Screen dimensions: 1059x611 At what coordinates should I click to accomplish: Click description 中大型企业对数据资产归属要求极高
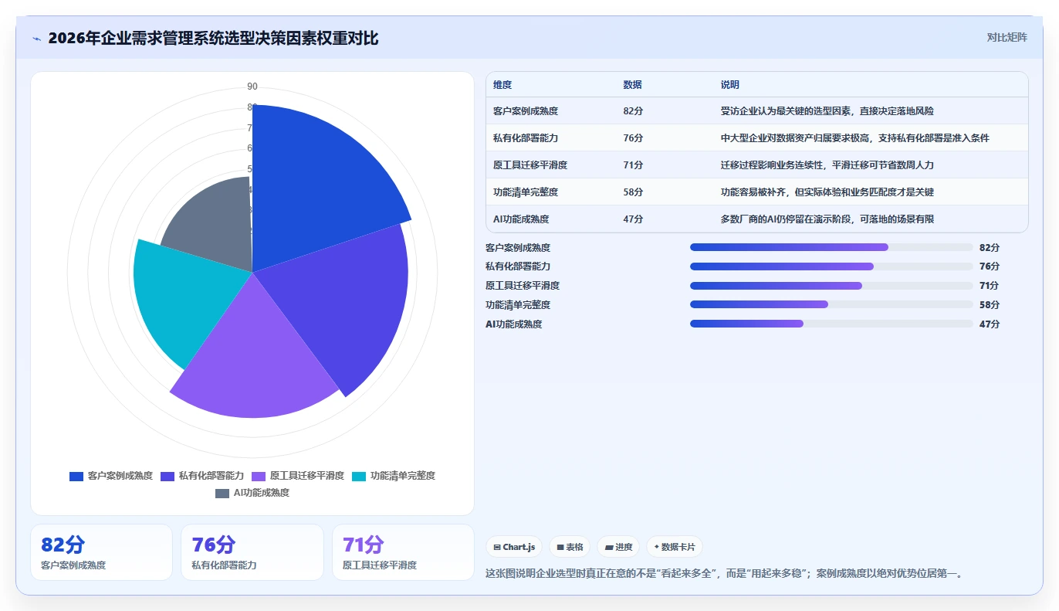pos(855,138)
